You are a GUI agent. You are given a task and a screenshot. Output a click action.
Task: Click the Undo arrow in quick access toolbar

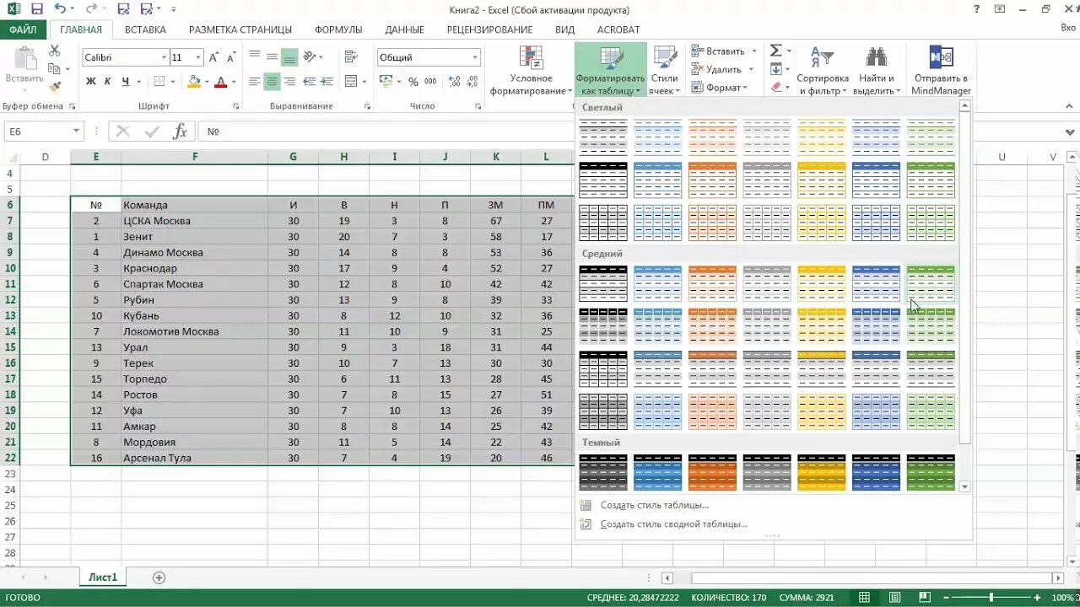point(59,9)
